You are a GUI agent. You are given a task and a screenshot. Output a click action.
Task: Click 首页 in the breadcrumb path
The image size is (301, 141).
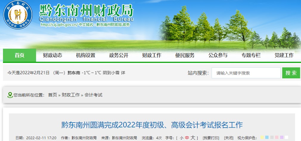tap(52, 95)
